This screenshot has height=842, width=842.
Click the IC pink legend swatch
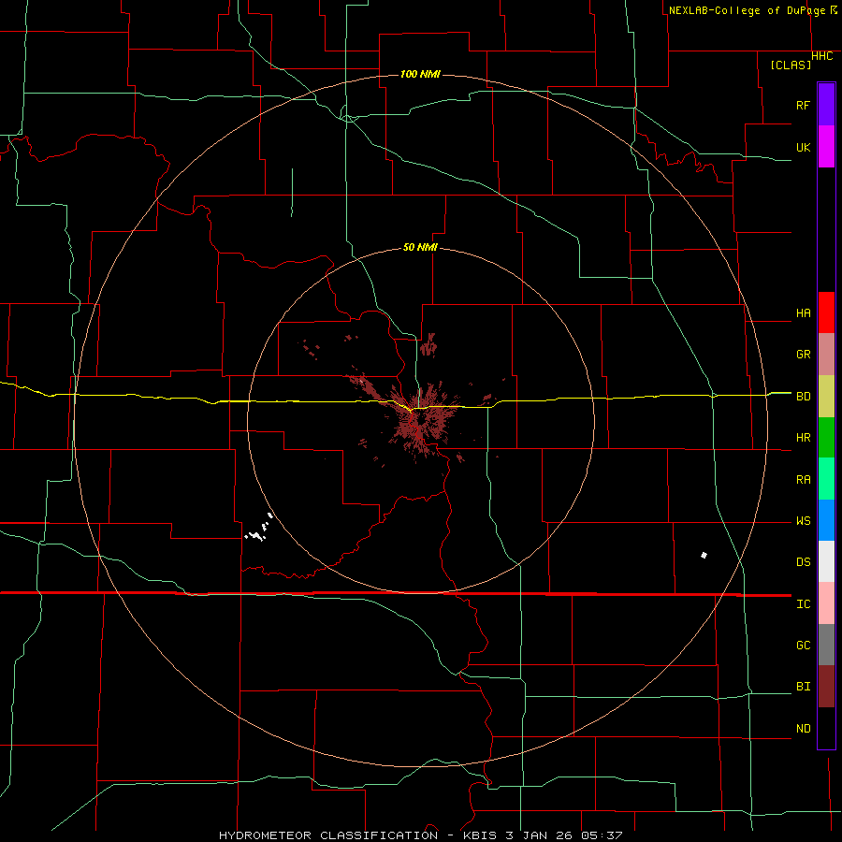826,603
